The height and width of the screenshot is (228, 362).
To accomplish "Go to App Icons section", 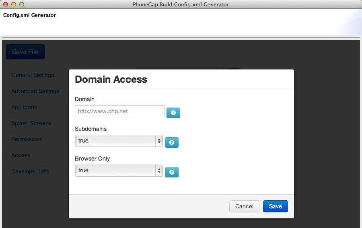I will pyautogui.click(x=24, y=107).
